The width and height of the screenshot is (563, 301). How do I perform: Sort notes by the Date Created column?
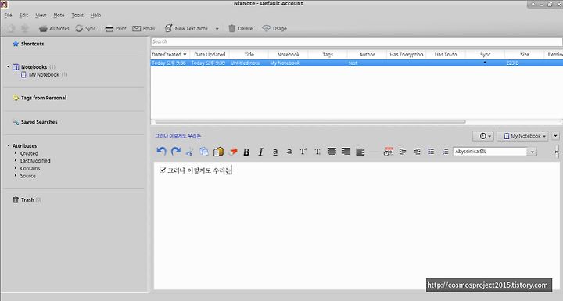(170, 55)
